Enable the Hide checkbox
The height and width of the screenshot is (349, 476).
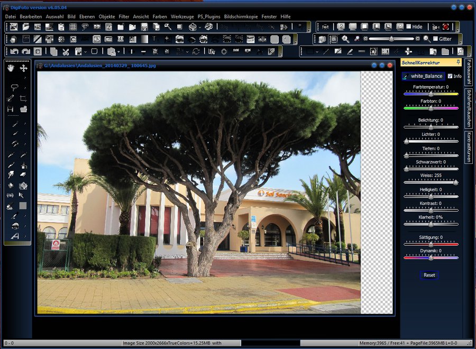point(408,27)
